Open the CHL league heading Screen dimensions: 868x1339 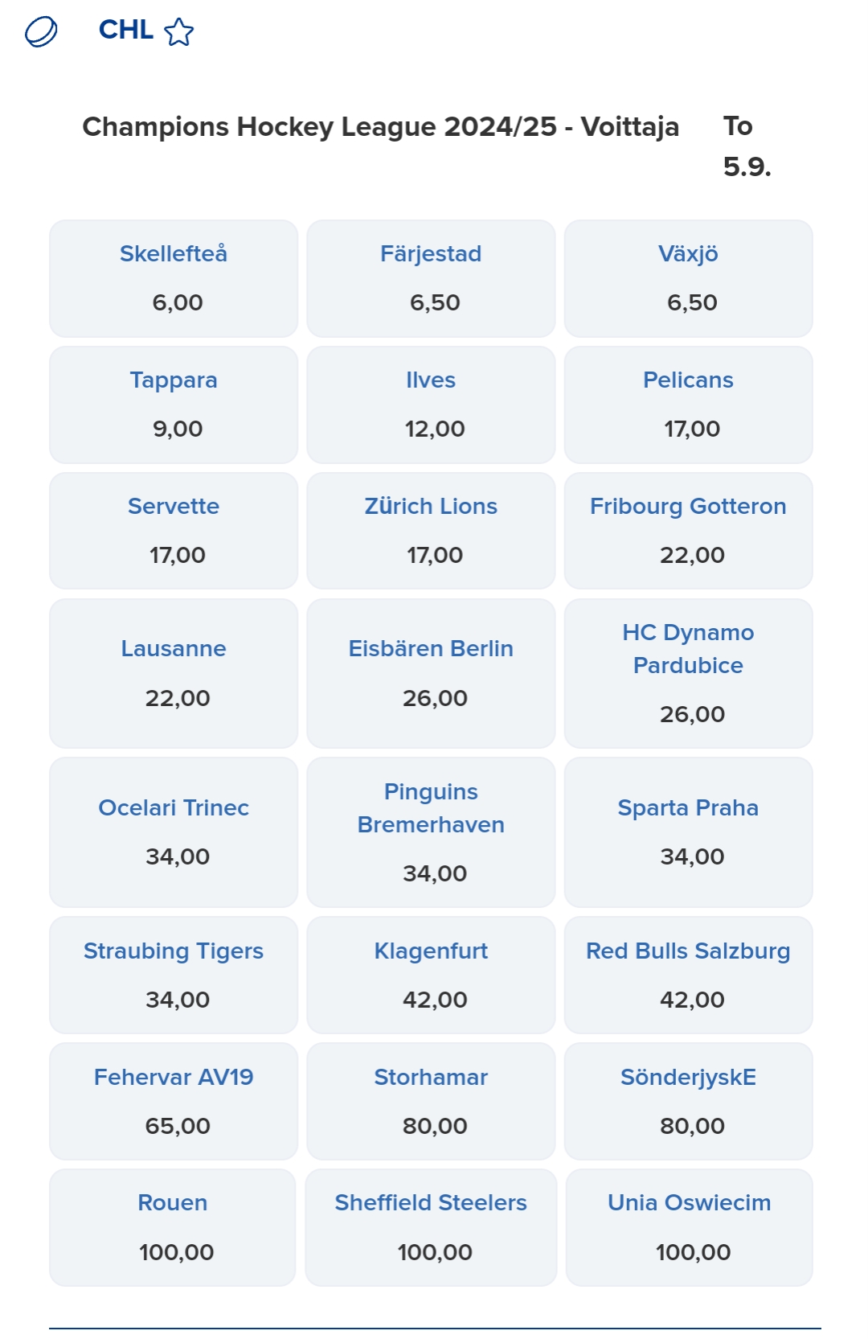pyautogui.click(x=125, y=30)
